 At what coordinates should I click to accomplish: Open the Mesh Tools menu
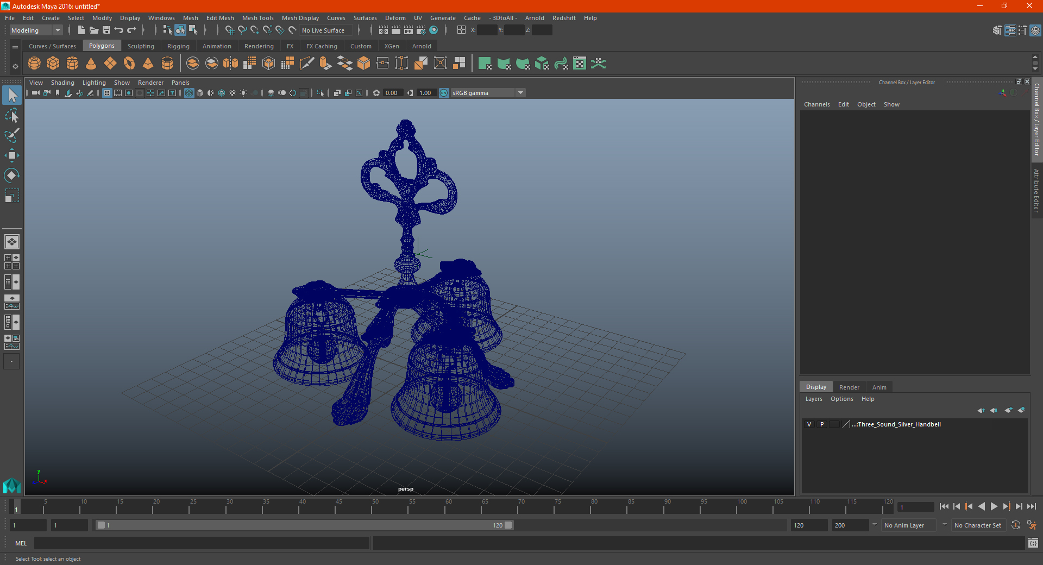click(x=257, y=18)
